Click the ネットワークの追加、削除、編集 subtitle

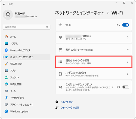point(78,63)
